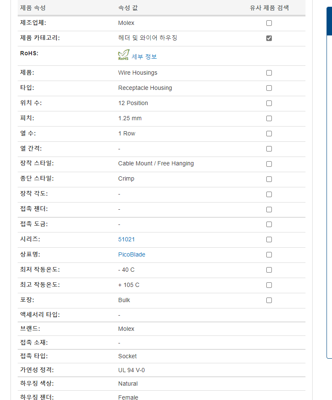Tick the Crimp 종단 스타일 checkbox
The height and width of the screenshot is (400, 332).
pyautogui.click(x=269, y=179)
